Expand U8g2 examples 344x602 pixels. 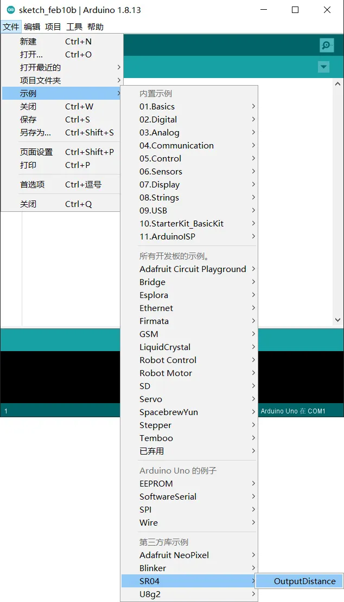click(189, 594)
